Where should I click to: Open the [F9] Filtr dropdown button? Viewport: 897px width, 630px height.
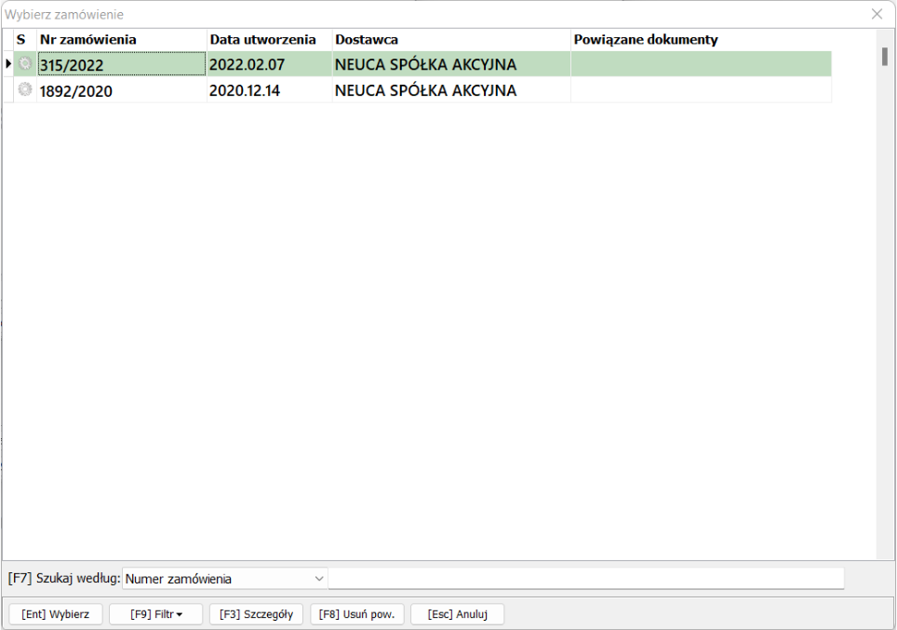tap(155, 614)
